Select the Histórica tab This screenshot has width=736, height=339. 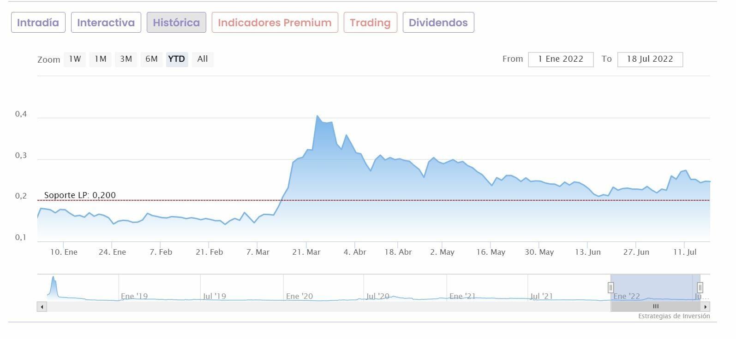point(176,23)
